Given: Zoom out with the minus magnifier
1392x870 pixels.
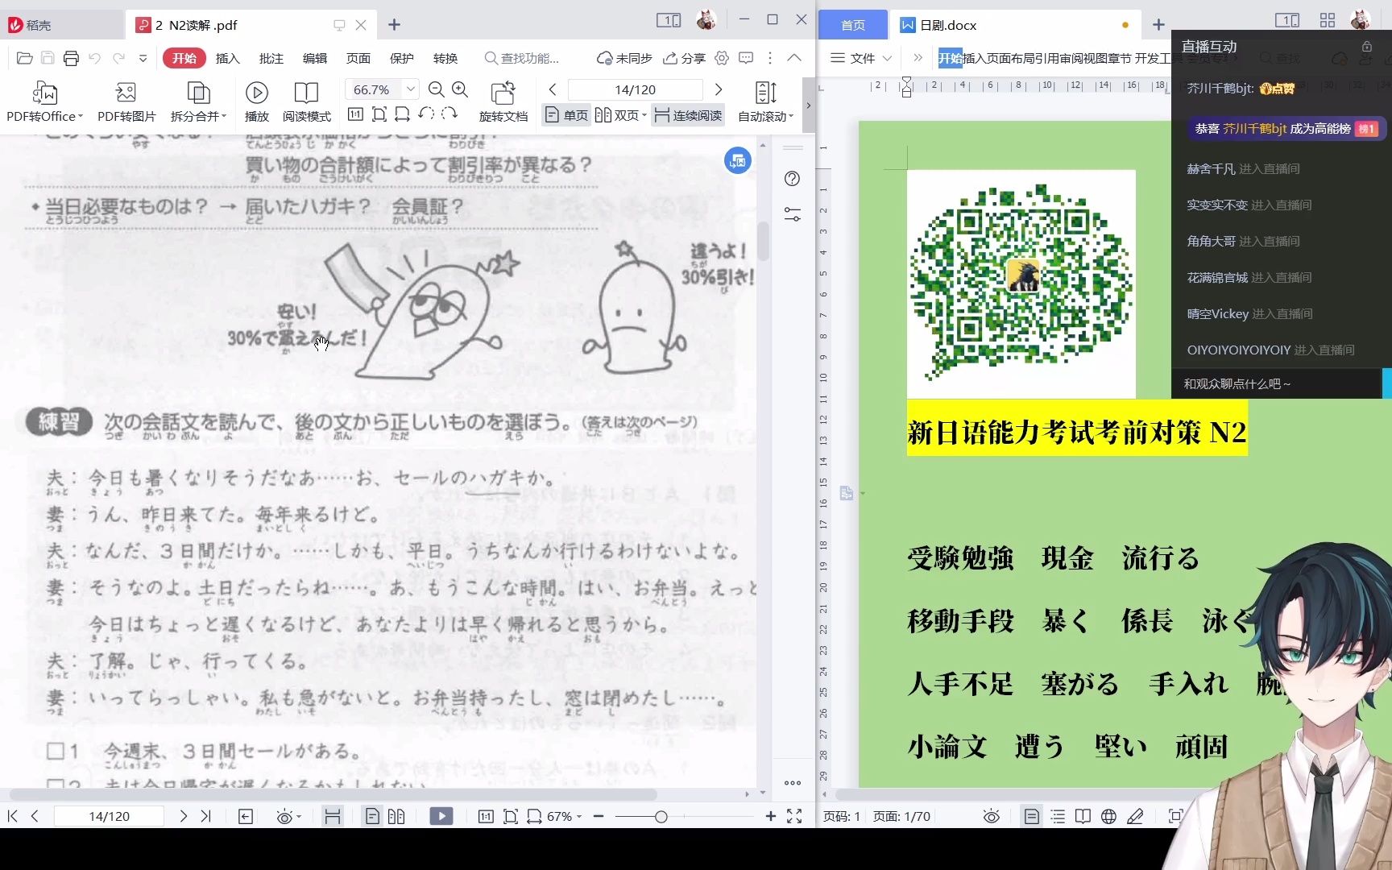Looking at the screenshot, I should (x=437, y=89).
